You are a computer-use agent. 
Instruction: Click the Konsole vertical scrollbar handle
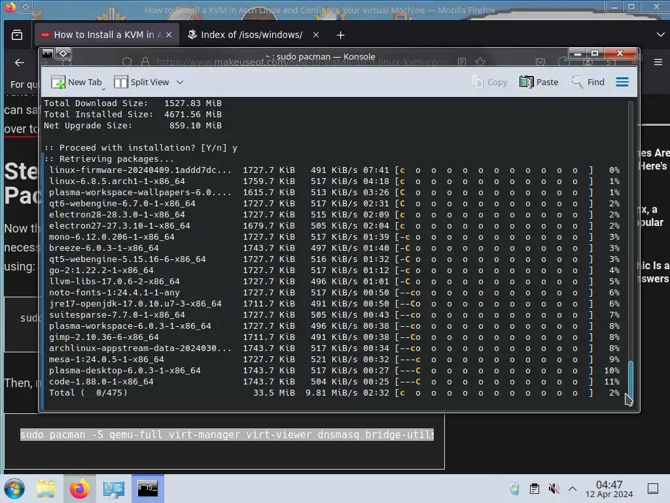click(x=630, y=382)
